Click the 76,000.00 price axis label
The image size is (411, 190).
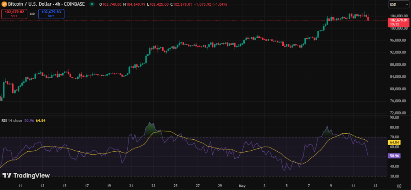pyautogui.click(x=398, y=101)
